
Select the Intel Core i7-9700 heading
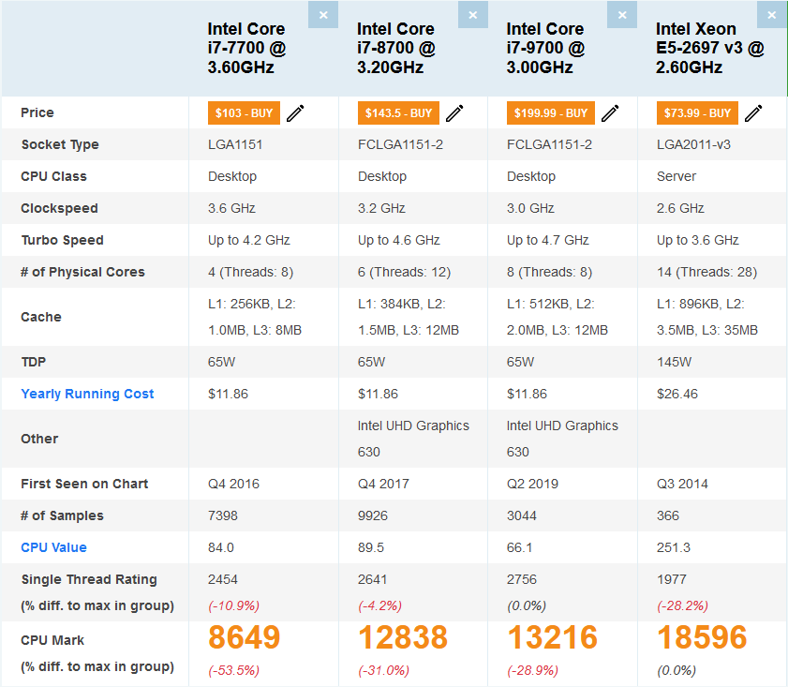(545, 48)
